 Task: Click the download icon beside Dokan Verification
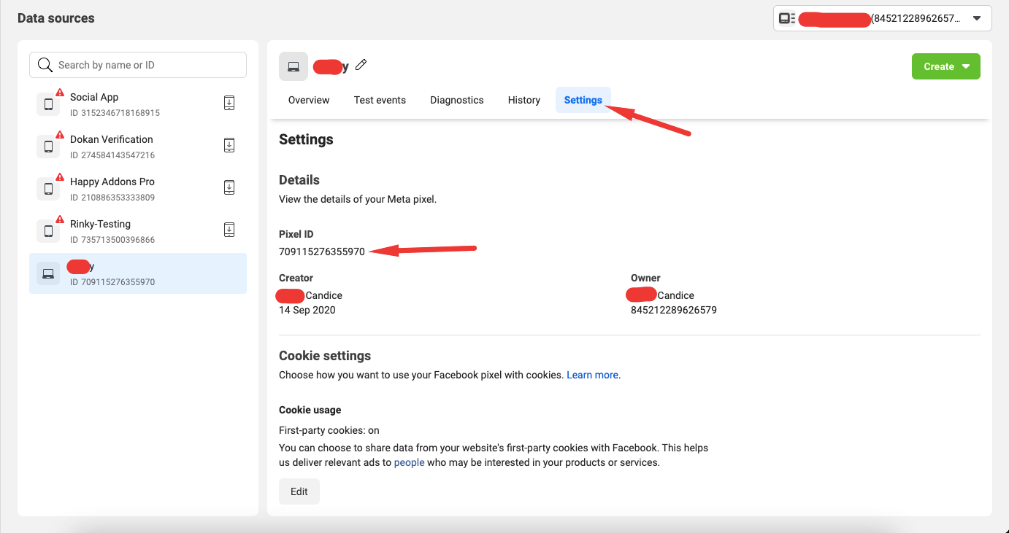pos(229,145)
